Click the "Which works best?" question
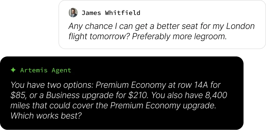The height and width of the screenshot is (130, 266). point(46,116)
